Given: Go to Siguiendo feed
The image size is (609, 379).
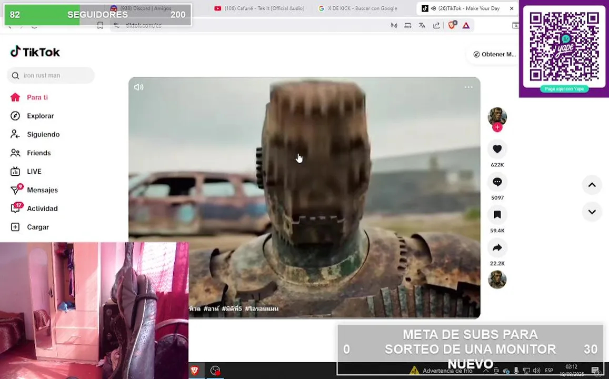Looking at the screenshot, I should [x=35, y=134].
